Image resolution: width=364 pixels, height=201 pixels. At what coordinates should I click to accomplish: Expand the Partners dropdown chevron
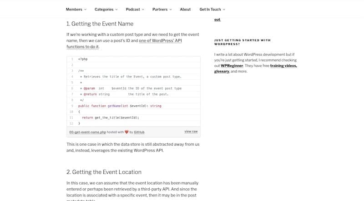pyautogui.click(x=171, y=10)
